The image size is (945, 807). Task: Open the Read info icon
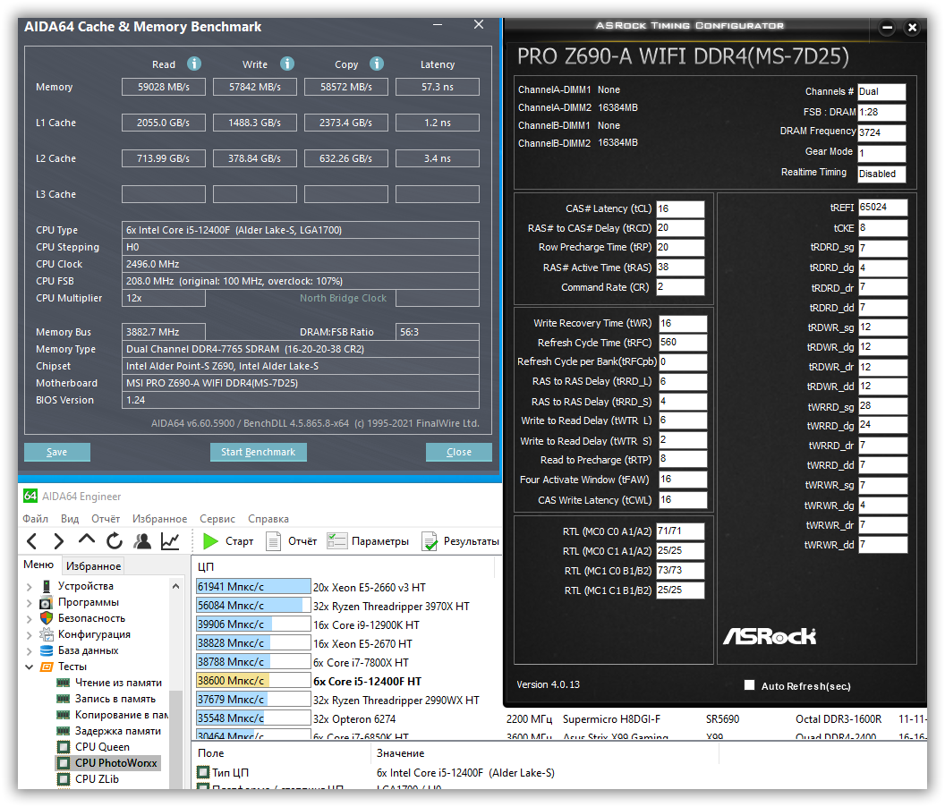click(x=194, y=64)
